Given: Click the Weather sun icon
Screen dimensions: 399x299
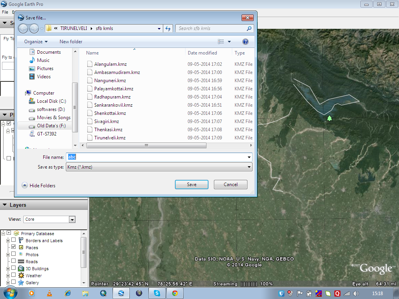Looking at the screenshot, I should click(x=21, y=275).
